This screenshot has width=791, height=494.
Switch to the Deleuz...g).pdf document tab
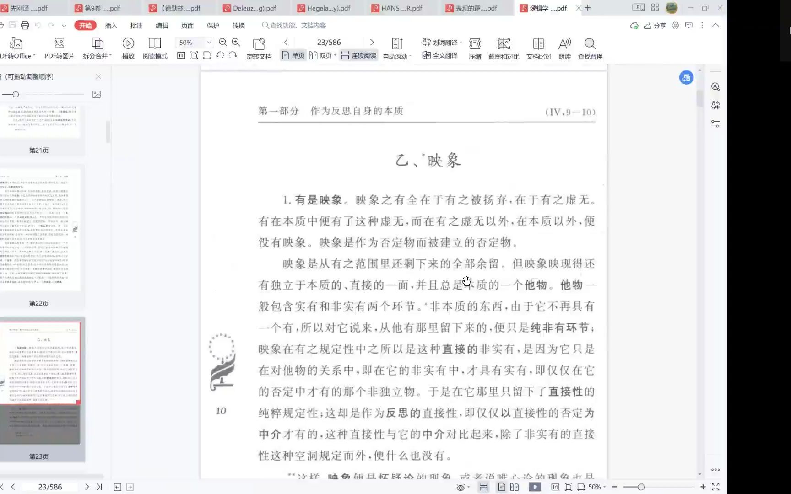click(254, 8)
